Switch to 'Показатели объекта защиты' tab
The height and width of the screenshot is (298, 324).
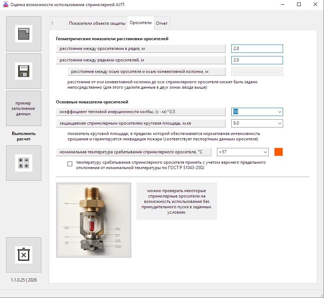pyautogui.click(x=97, y=23)
